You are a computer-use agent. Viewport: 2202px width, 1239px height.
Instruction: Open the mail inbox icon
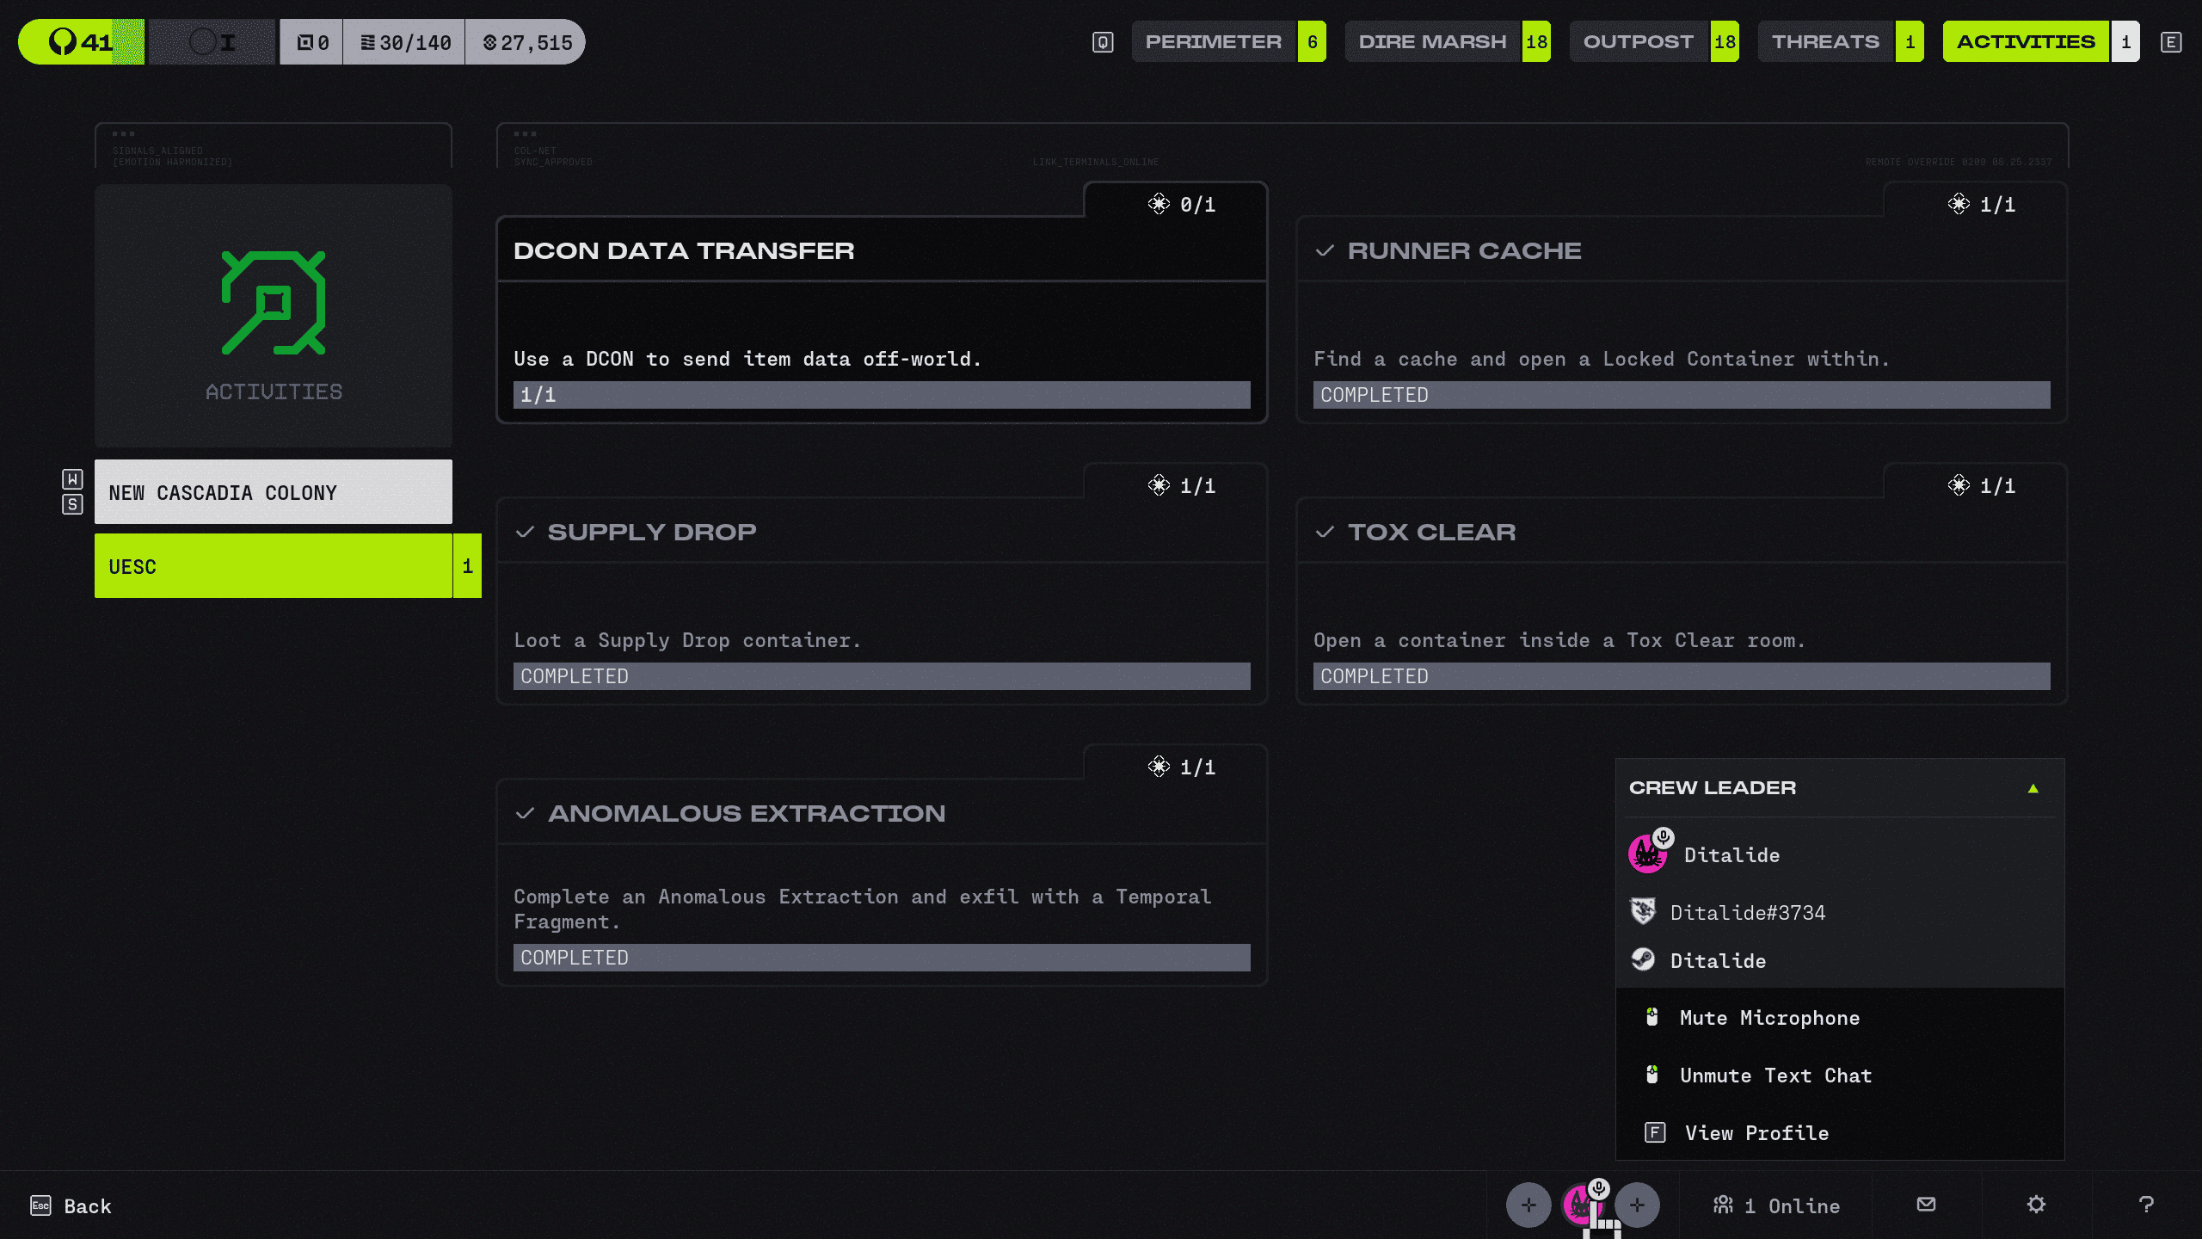[x=1926, y=1205]
